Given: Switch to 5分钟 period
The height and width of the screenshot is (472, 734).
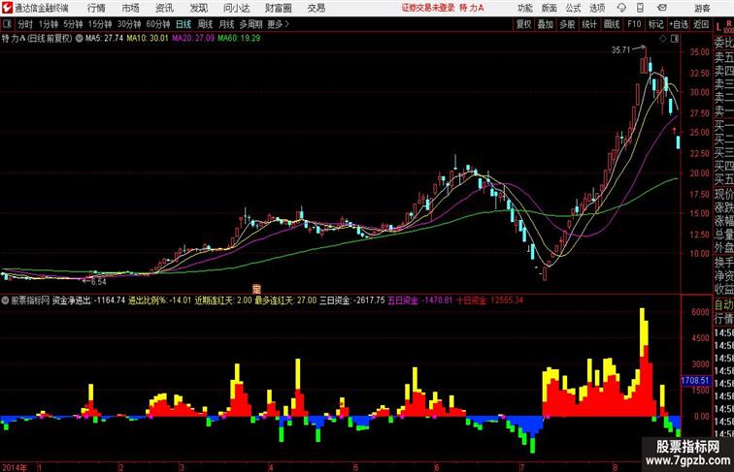Looking at the screenshot, I should pos(73,24).
